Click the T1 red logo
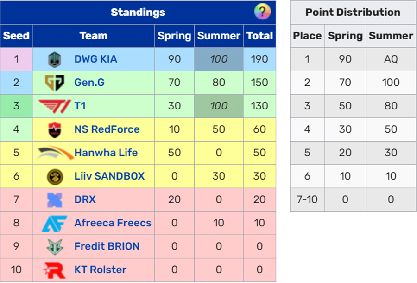417x283 pixels. point(55,106)
